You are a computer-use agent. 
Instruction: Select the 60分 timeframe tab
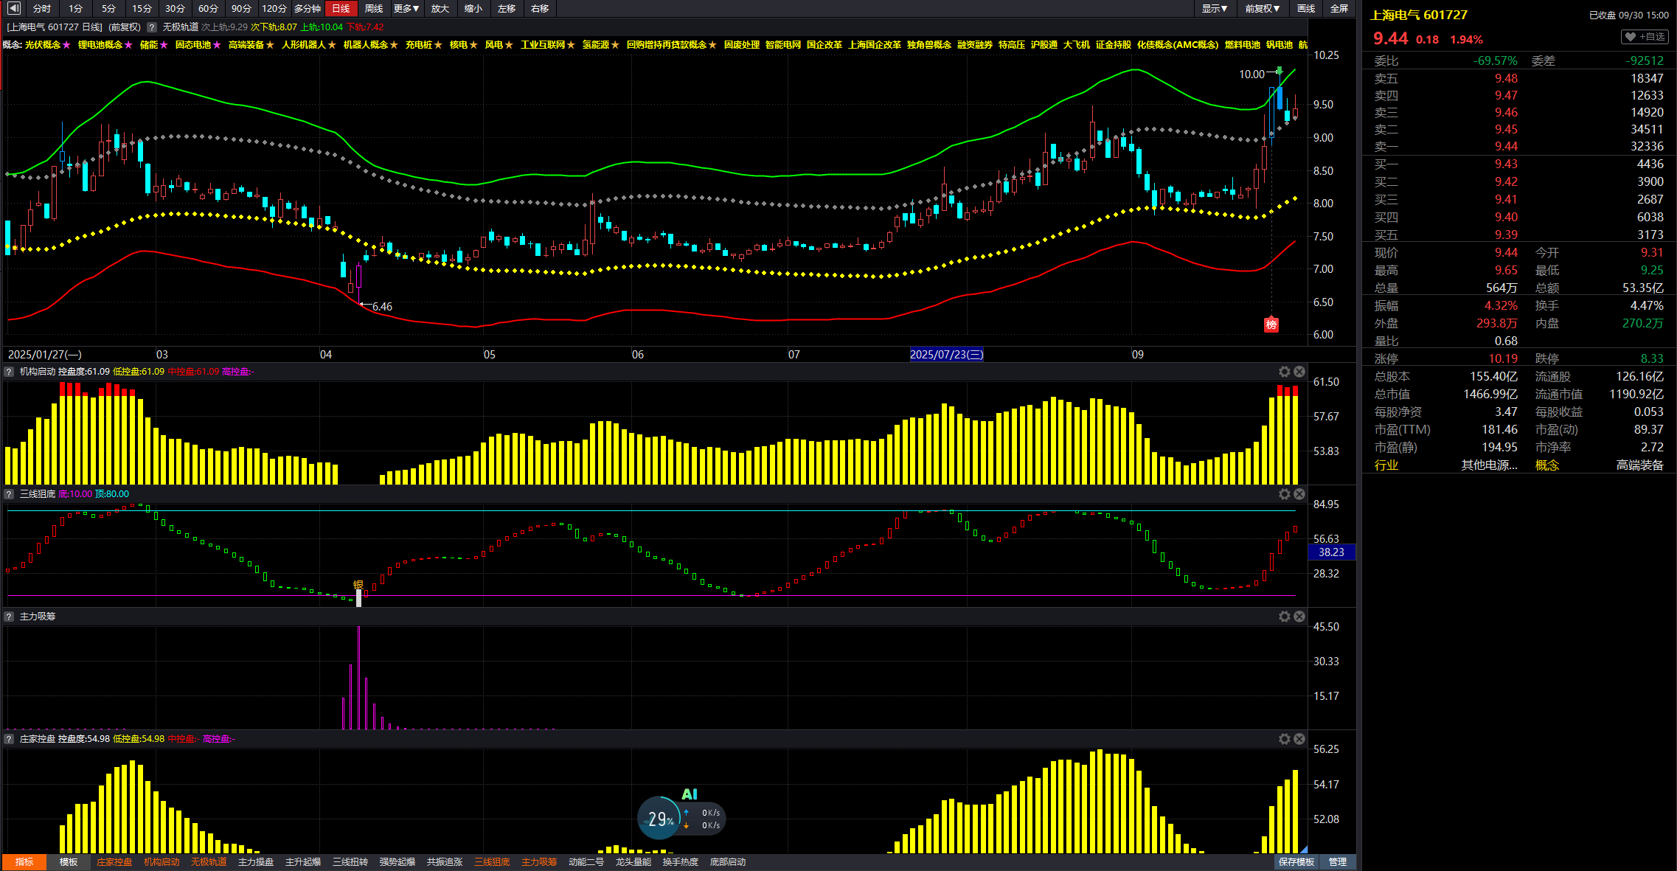208,8
